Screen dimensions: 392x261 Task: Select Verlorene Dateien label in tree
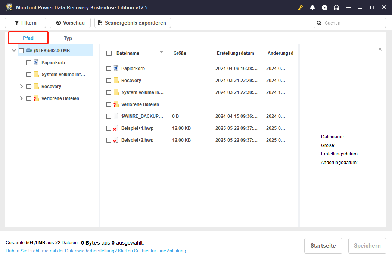pyautogui.click(x=60, y=98)
